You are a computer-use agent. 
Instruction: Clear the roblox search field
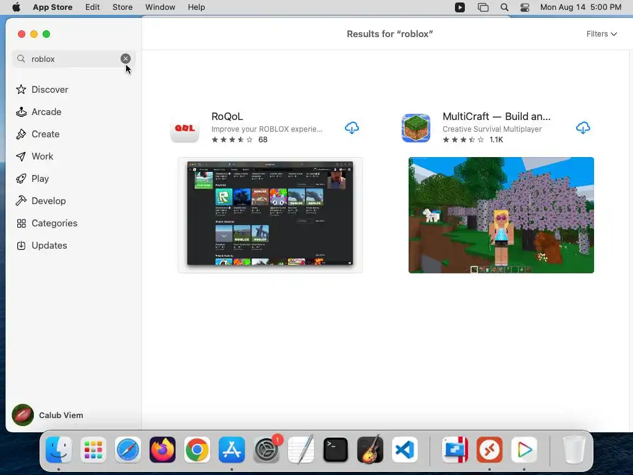click(125, 59)
